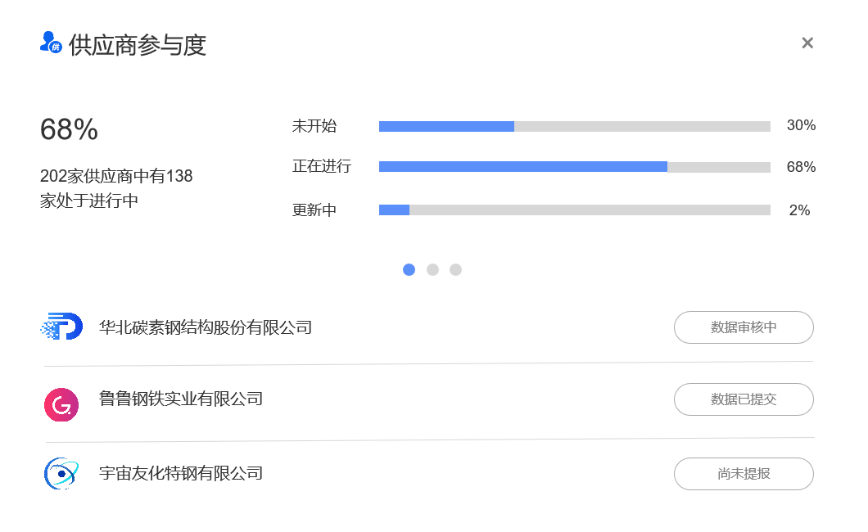Click the 供应商参与度 dialog title

(138, 45)
